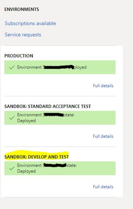This screenshot has height=209, width=133.
Task: View Full details for the Production environment
Action: pyautogui.click(x=103, y=86)
